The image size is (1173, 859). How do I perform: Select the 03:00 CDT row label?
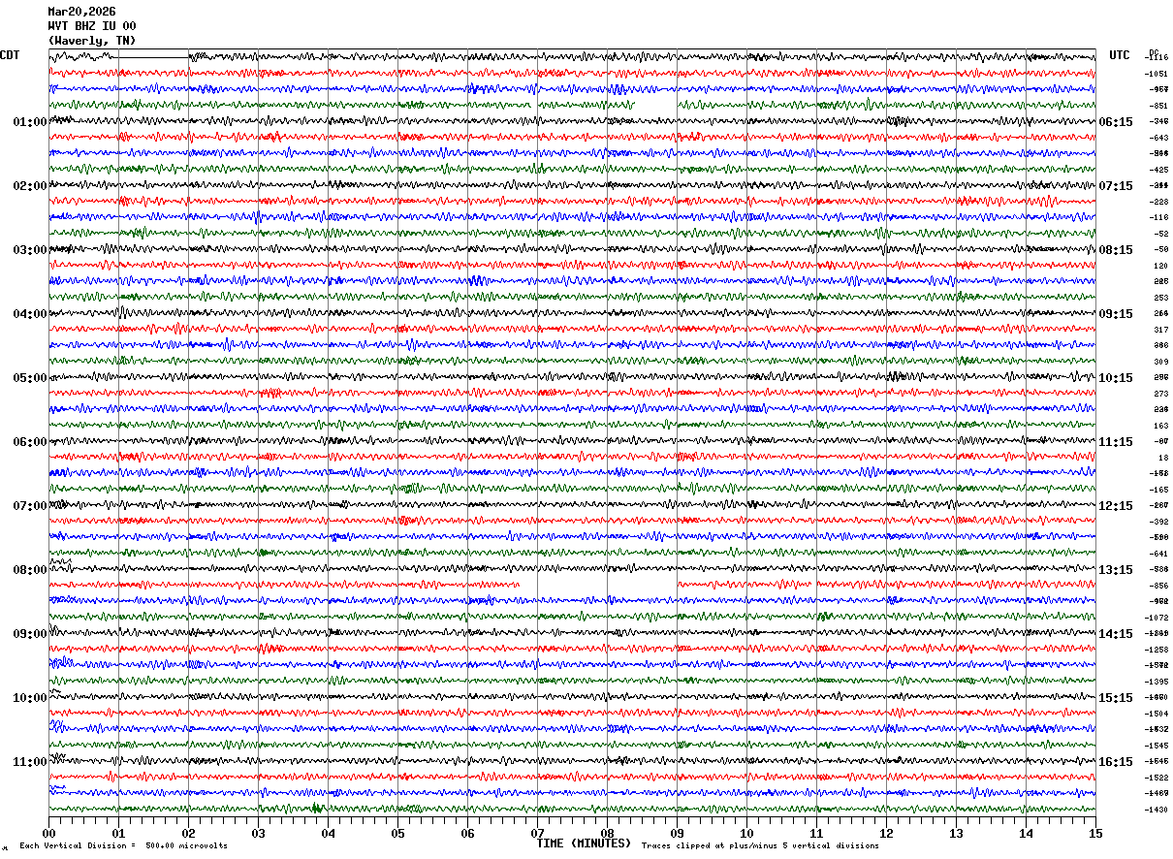coord(30,250)
